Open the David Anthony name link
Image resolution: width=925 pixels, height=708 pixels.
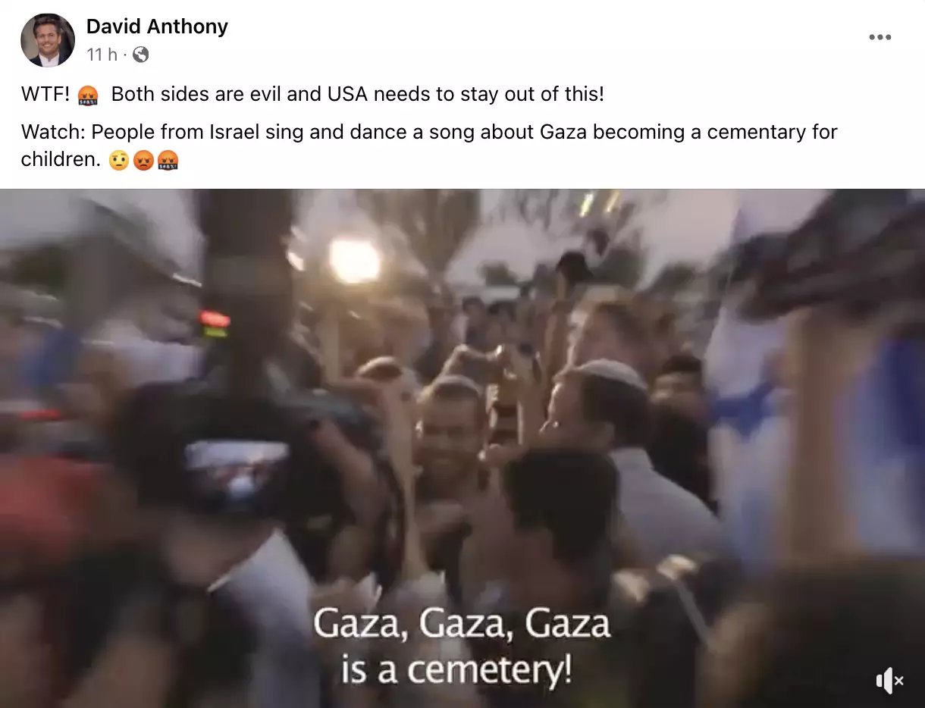(157, 27)
